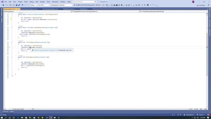Open the TestAppDemo.Services.EmployeeService type dropdown
The height and width of the screenshot is (119, 211).
click(x=106, y=12)
